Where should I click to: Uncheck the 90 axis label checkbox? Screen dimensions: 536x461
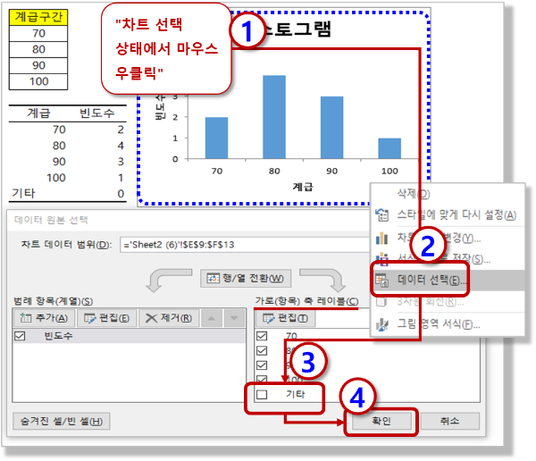tap(262, 365)
